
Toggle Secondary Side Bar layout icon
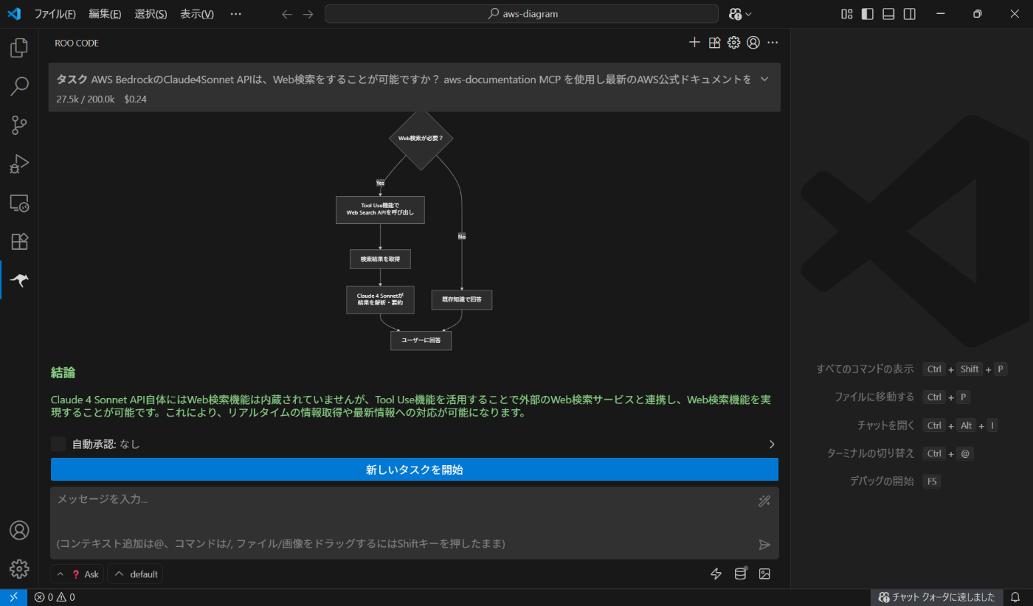point(910,14)
